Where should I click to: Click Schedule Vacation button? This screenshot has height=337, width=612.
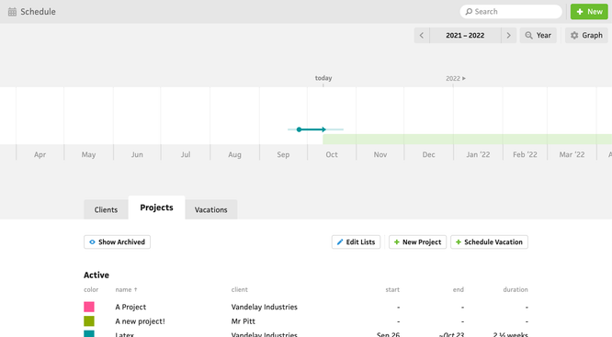tap(489, 242)
